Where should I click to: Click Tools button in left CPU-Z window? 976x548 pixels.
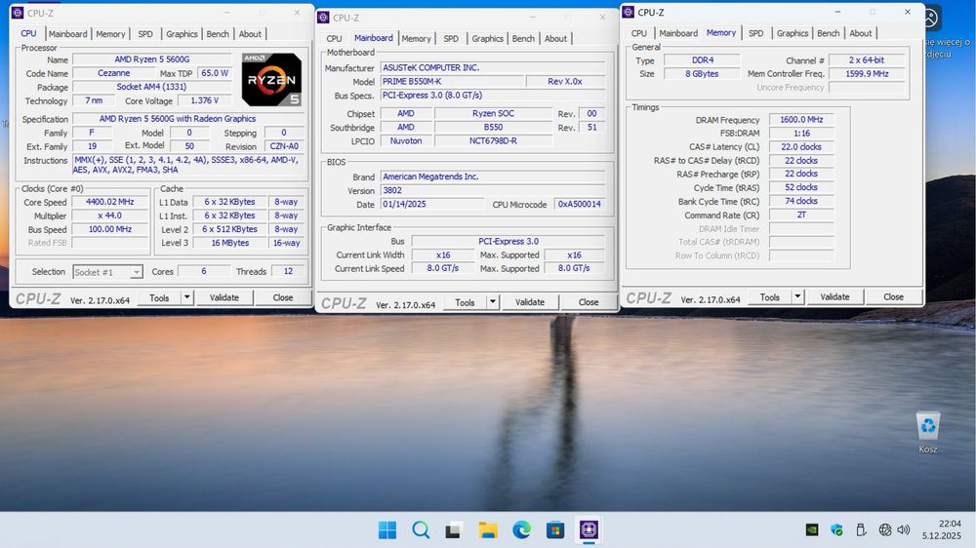click(x=159, y=298)
